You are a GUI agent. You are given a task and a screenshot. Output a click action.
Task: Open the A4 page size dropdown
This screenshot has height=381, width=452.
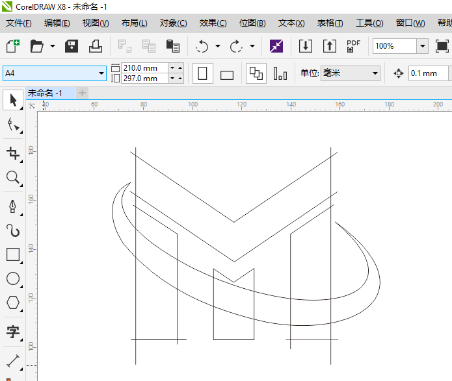[x=101, y=73]
